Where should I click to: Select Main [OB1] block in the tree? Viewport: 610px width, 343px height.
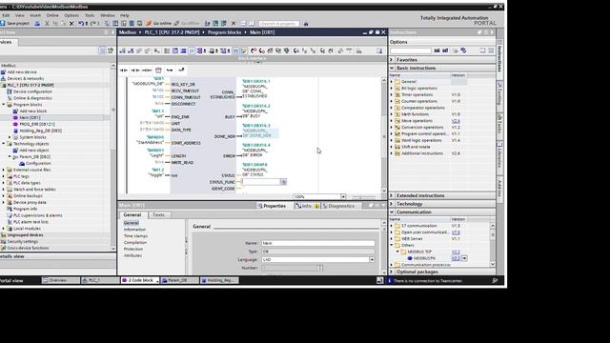[30, 117]
